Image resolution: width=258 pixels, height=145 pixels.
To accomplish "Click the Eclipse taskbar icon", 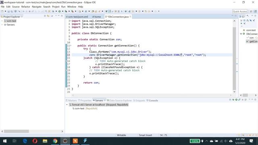I will (65, 141).
